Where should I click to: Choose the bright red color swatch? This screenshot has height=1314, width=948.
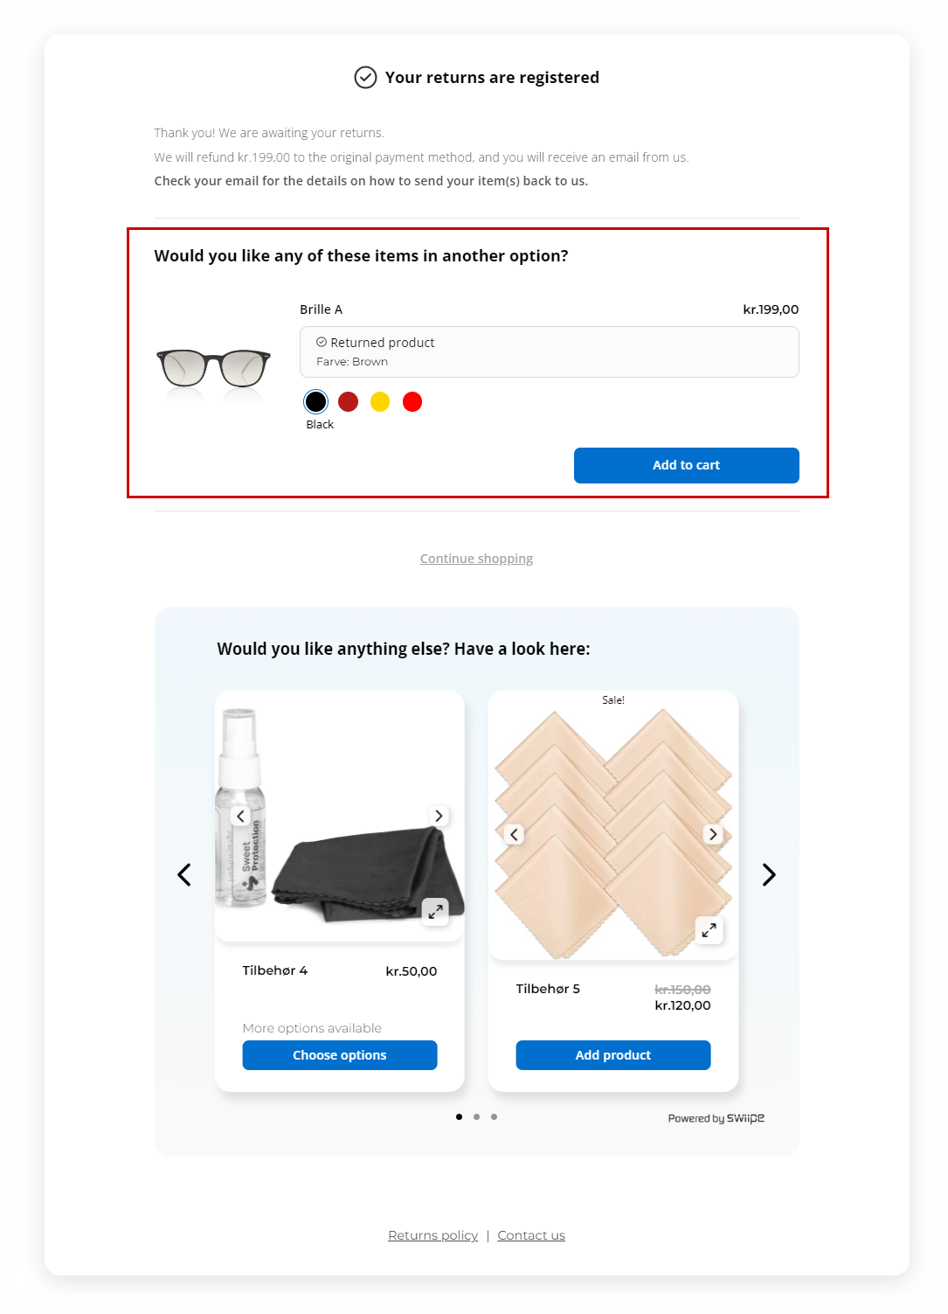pos(412,401)
